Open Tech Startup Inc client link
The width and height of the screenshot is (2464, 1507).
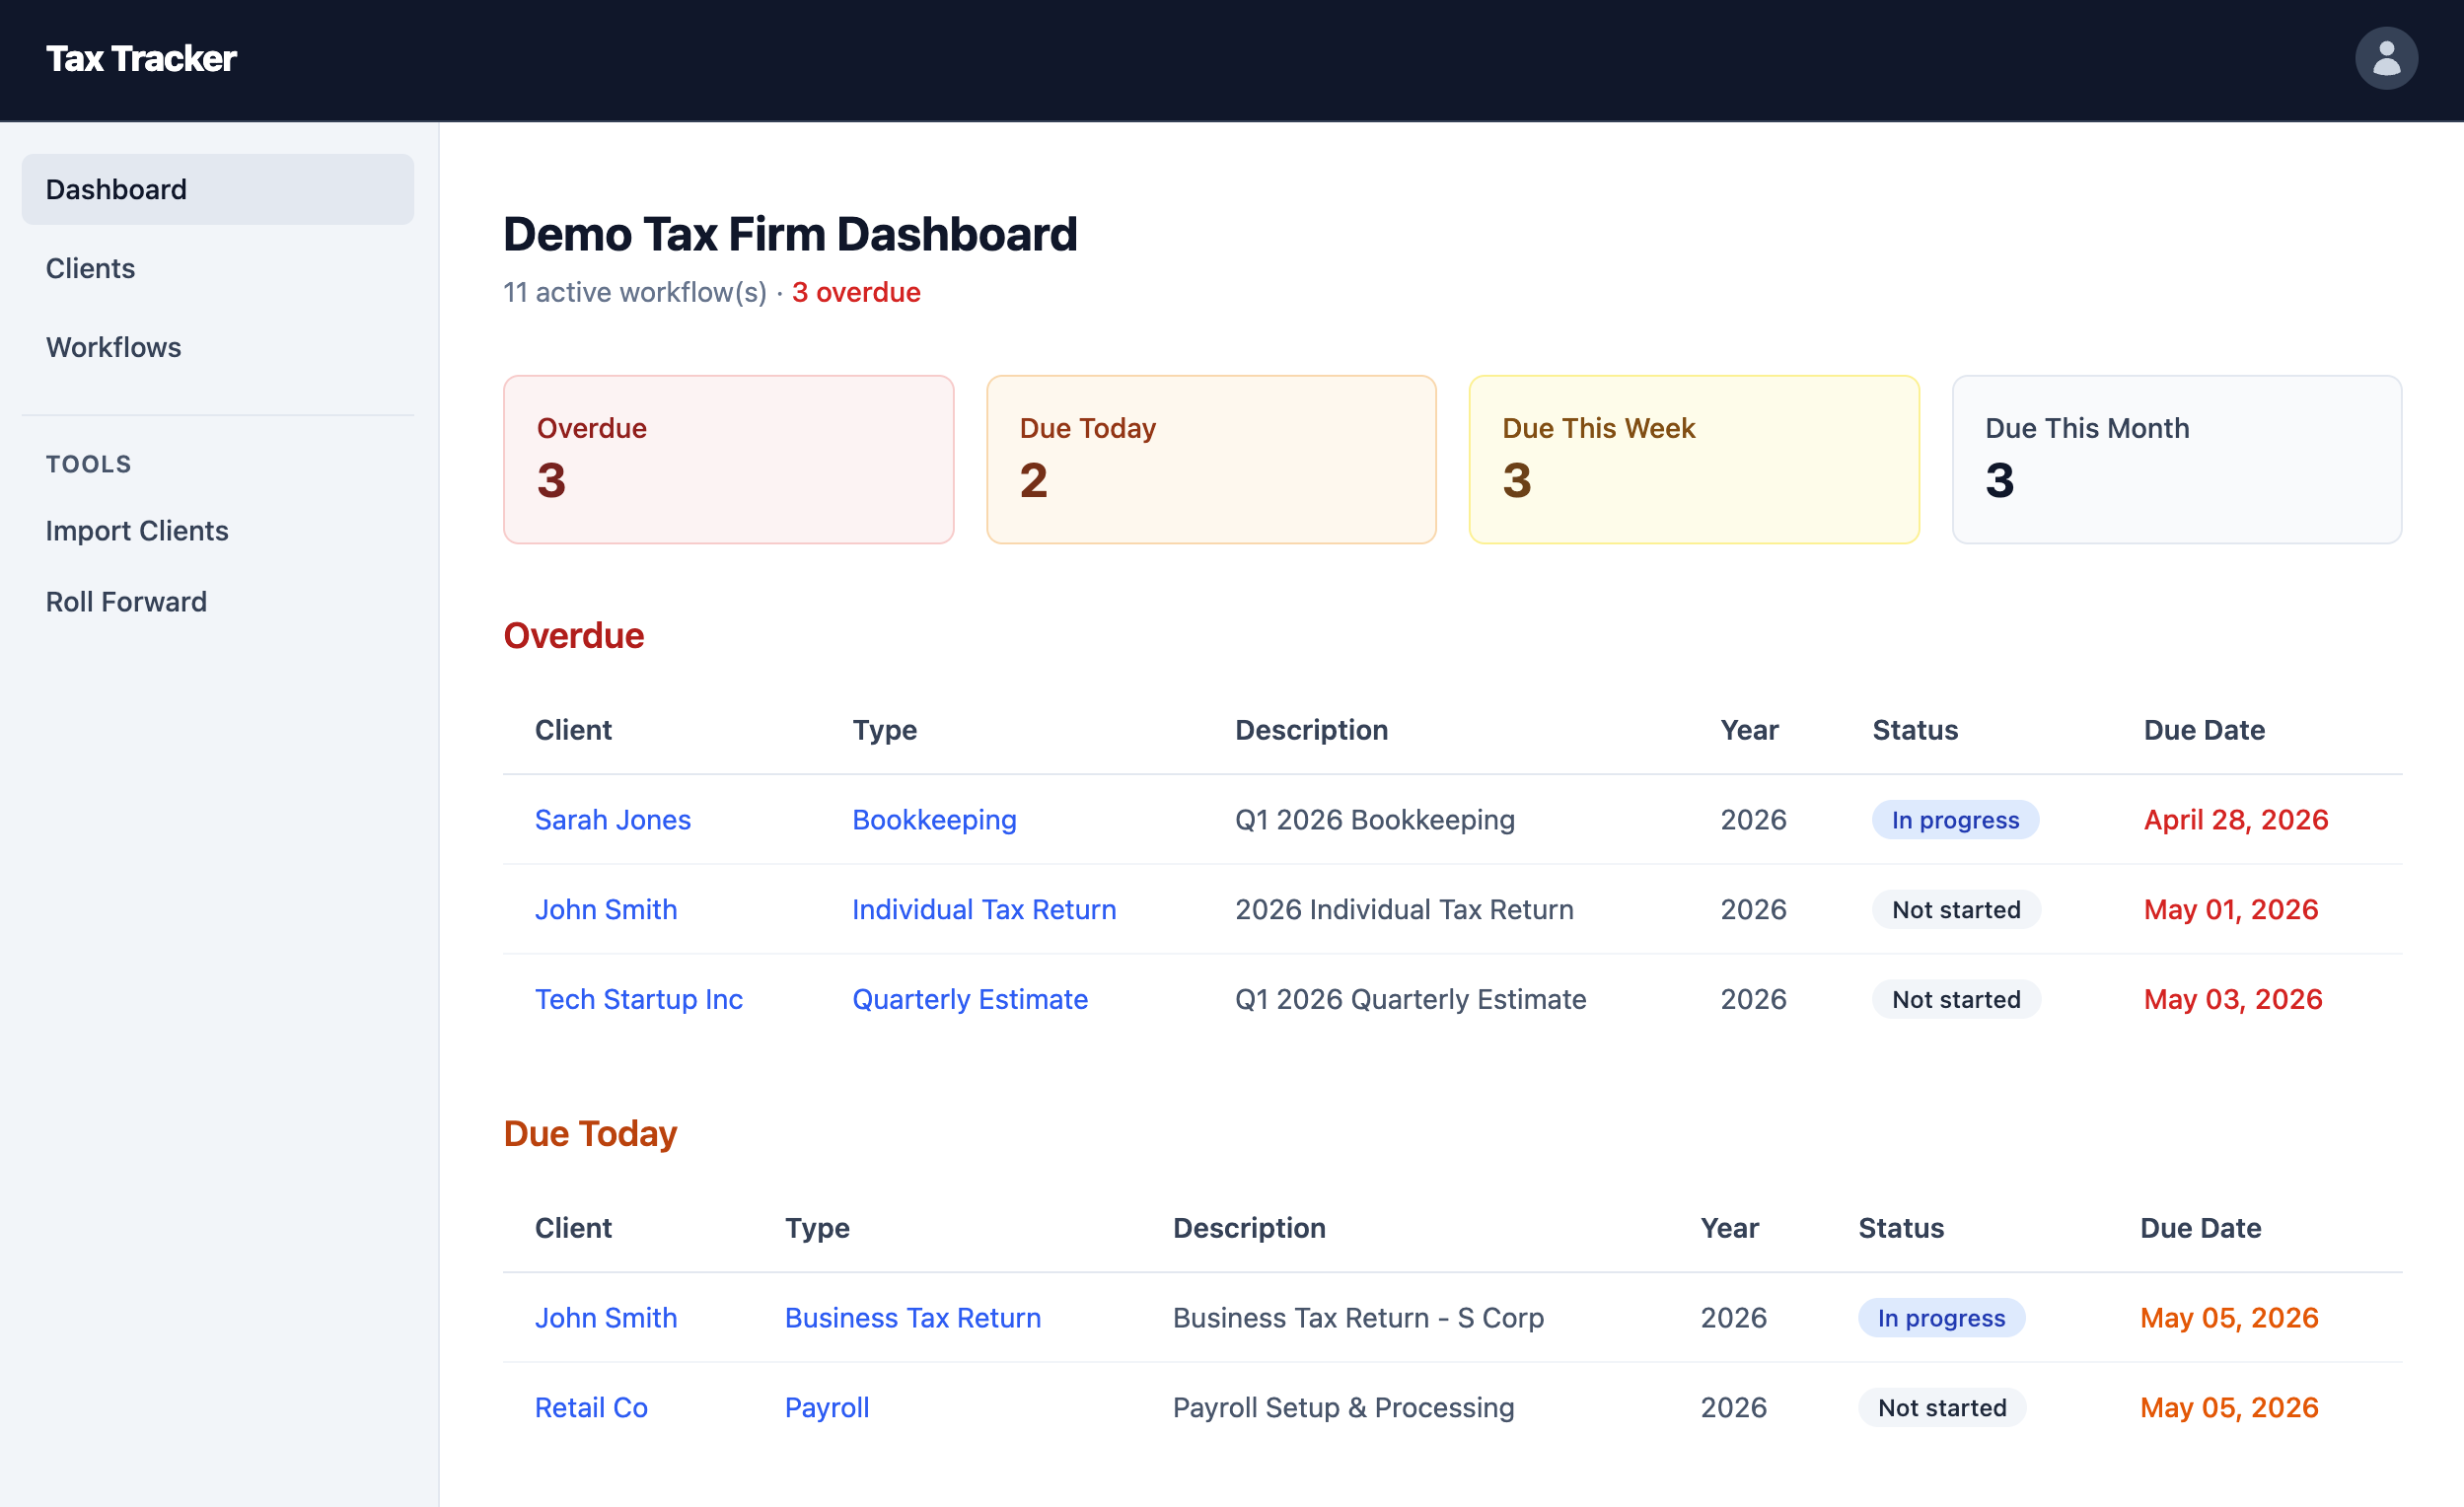(x=639, y=1000)
